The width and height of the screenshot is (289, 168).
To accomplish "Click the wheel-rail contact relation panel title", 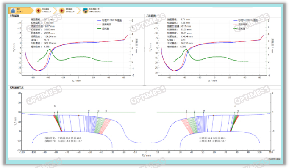I will coord(17,88).
